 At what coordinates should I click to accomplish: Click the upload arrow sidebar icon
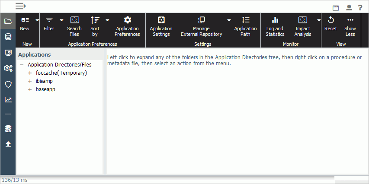pos(8,144)
